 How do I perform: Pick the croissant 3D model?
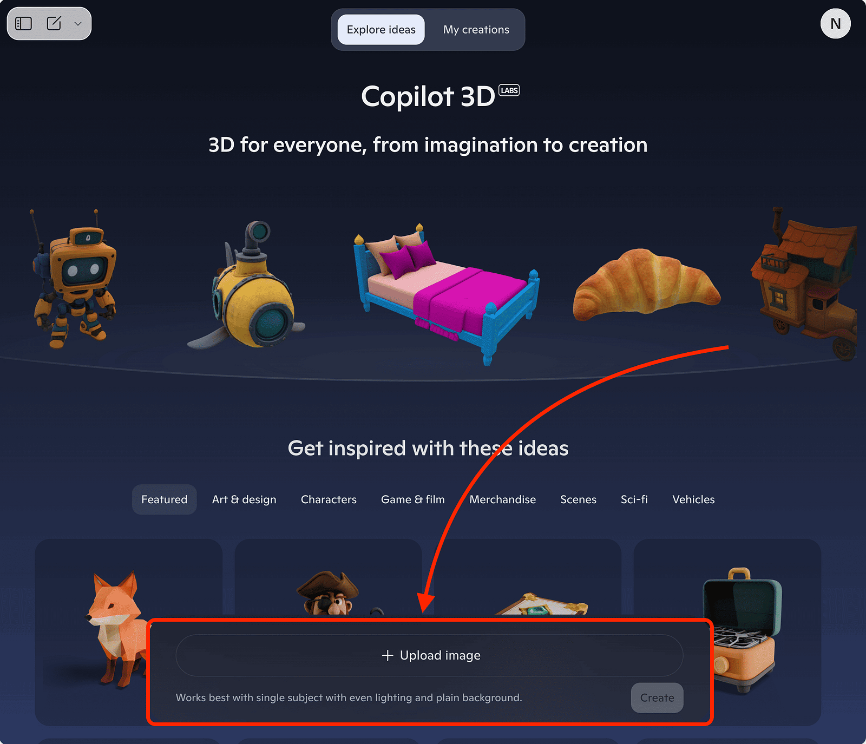pos(647,285)
